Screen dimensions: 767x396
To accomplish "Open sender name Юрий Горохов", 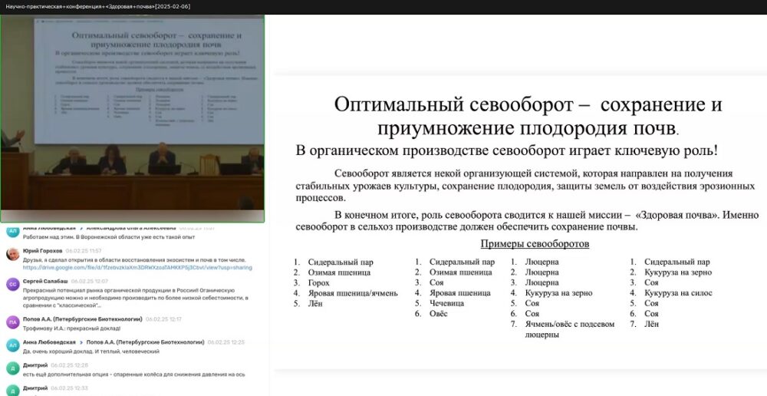I will point(42,251).
